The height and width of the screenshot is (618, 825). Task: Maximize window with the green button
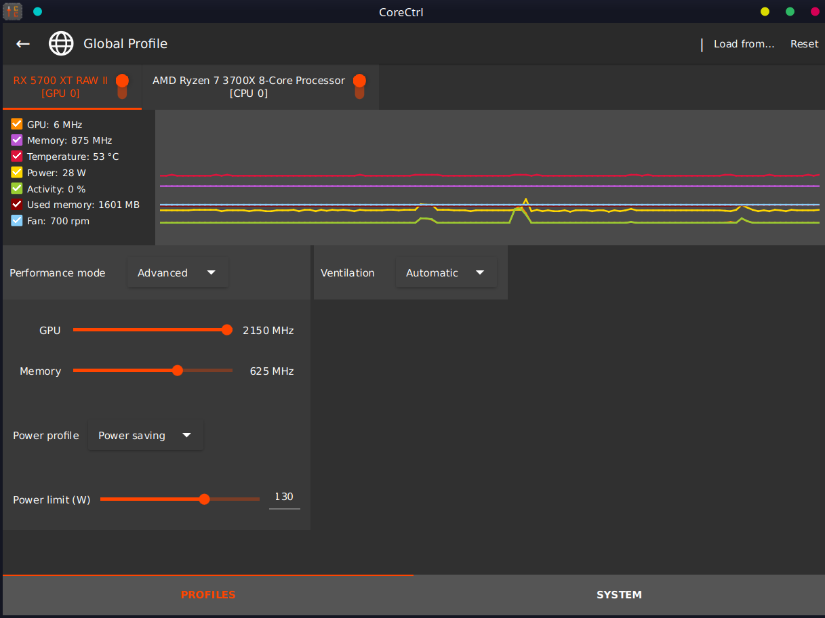790,12
